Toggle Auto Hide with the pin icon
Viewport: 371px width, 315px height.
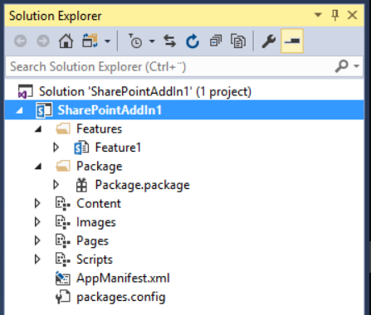tap(335, 15)
